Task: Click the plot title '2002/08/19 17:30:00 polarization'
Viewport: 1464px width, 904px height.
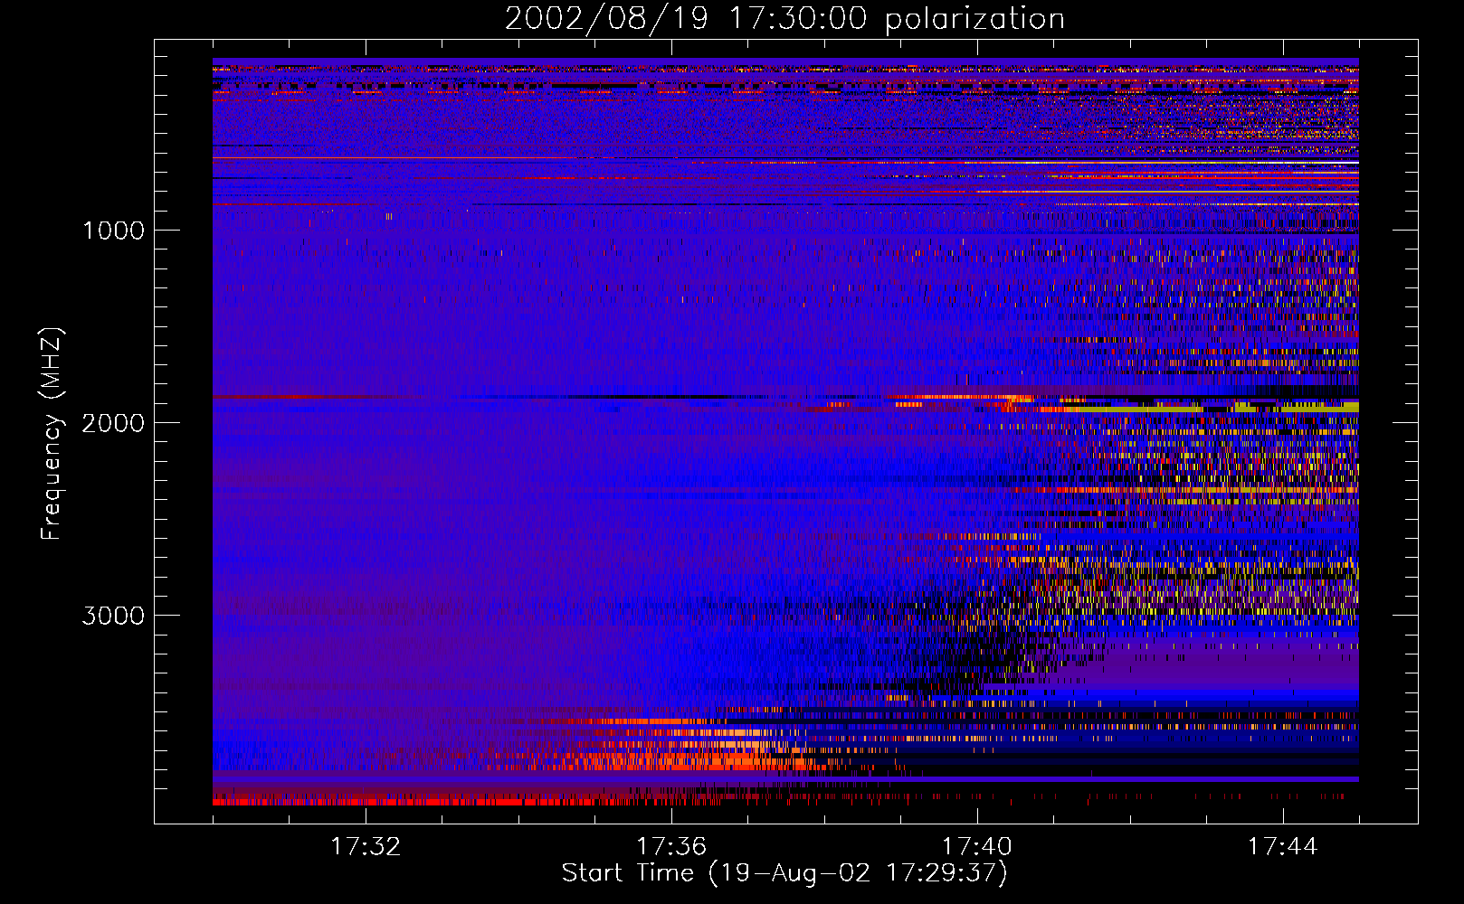Action: coord(784,19)
